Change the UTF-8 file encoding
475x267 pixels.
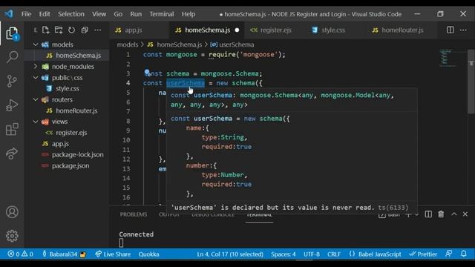(312, 254)
